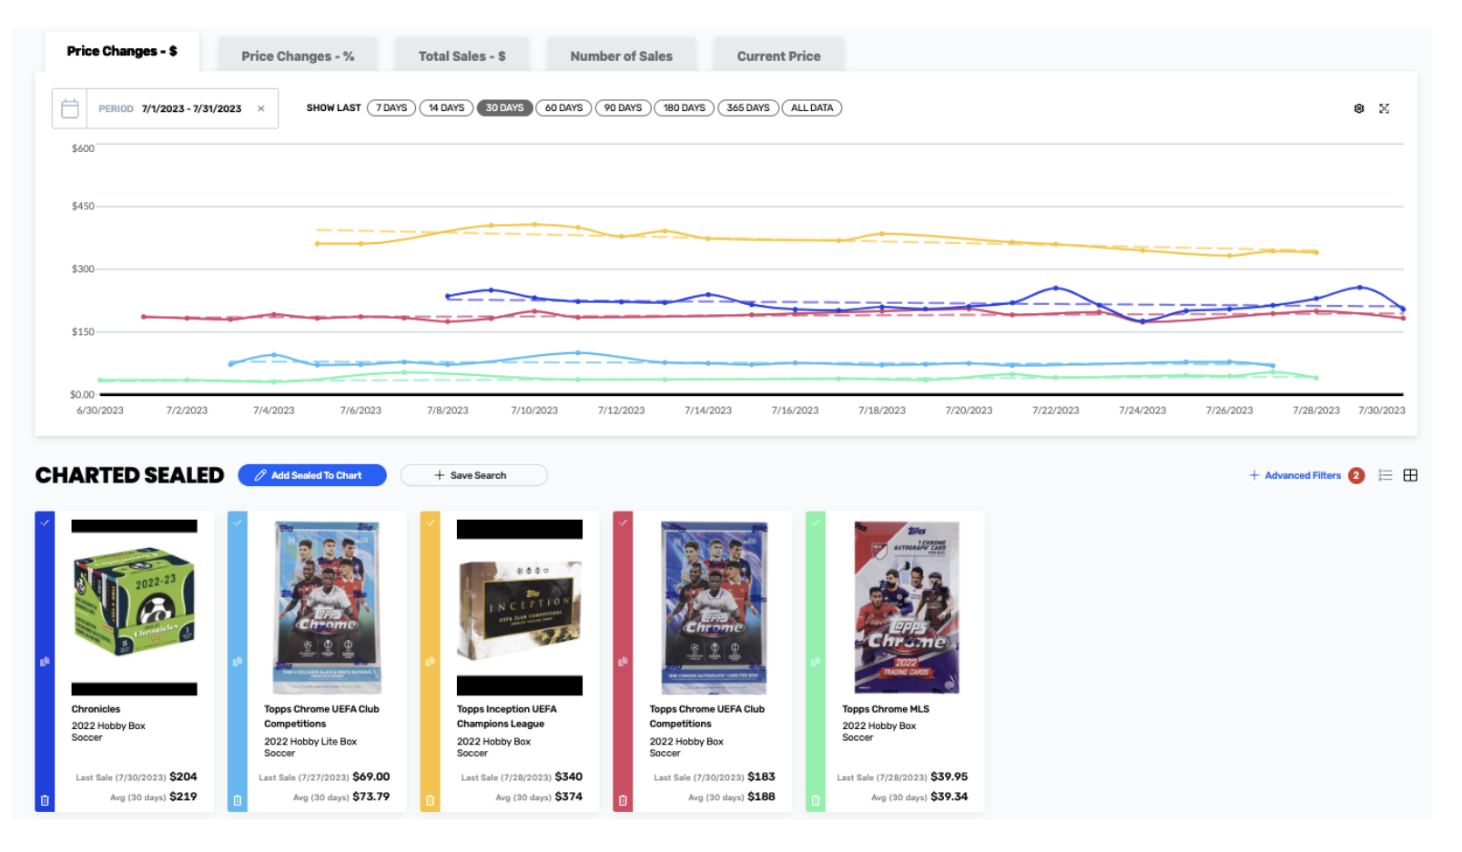The image size is (1462, 852).
Task: Open Advanced Filters
Action: pos(1294,475)
